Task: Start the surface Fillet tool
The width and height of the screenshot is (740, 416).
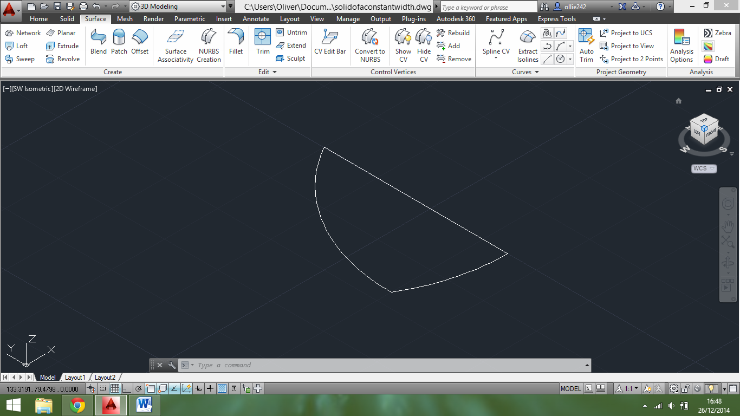Action: [x=236, y=42]
